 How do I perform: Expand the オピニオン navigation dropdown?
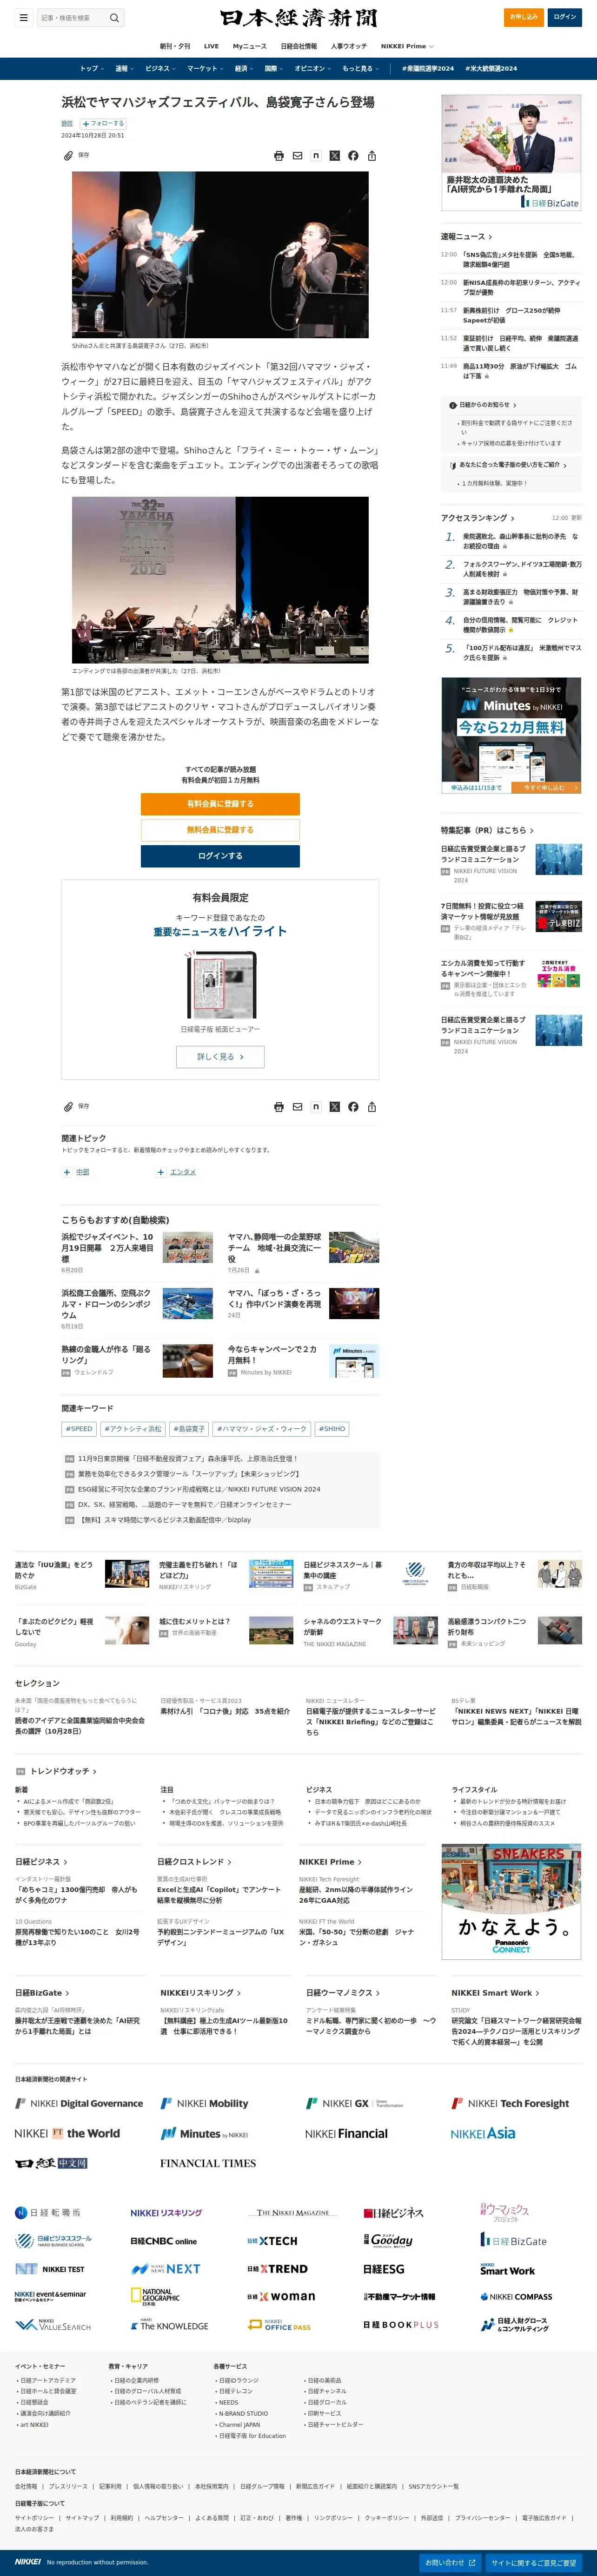click(313, 69)
